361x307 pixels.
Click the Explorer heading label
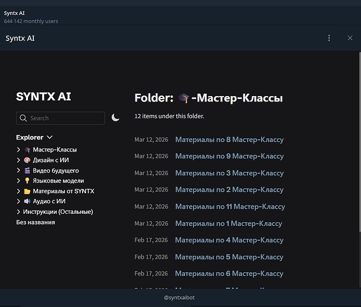point(30,137)
